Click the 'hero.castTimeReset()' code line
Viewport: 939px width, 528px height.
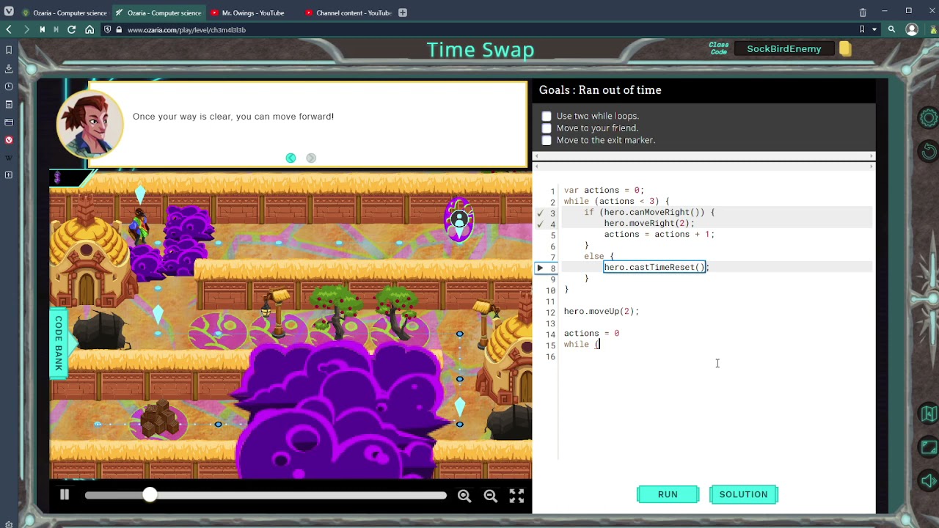click(655, 267)
